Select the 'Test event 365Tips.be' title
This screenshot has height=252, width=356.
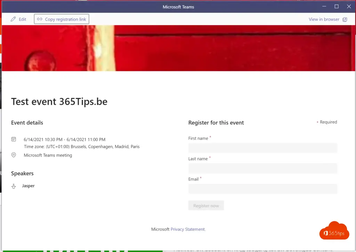click(59, 101)
